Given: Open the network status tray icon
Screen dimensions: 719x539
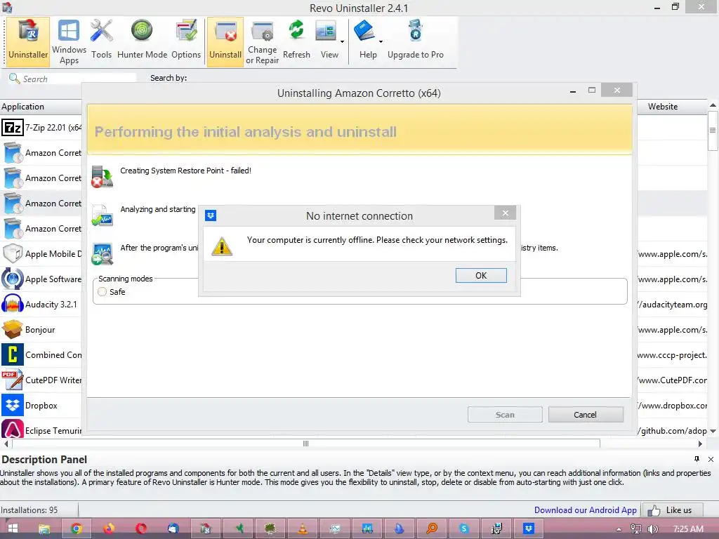Looking at the screenshot, I should [x=635, y=529].
